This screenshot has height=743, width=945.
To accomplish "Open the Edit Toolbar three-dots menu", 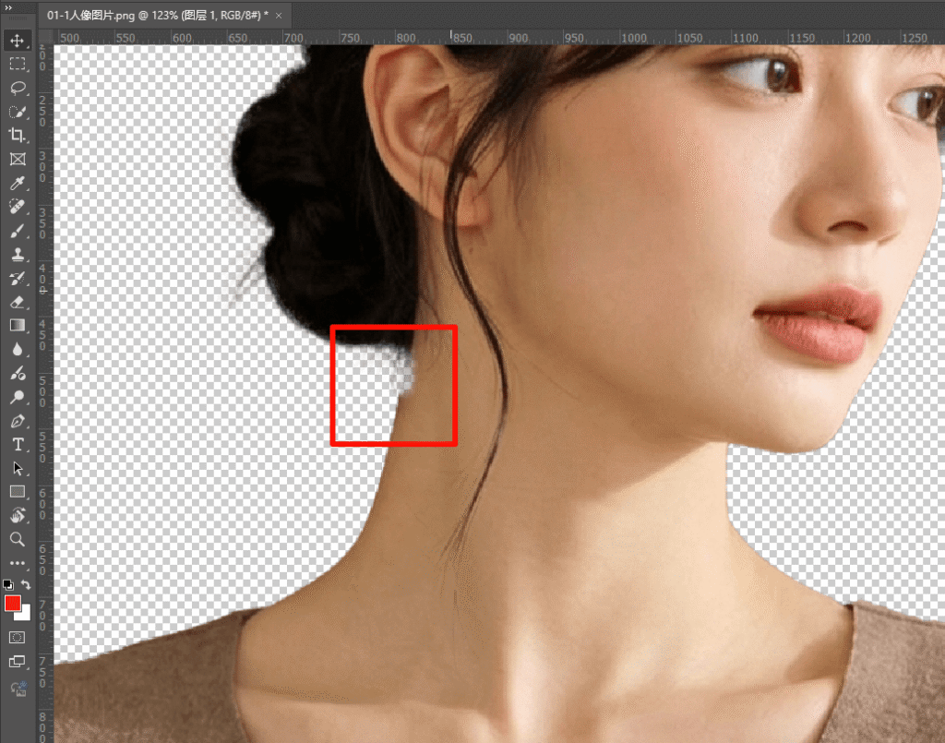I will [x=18, y=563].
